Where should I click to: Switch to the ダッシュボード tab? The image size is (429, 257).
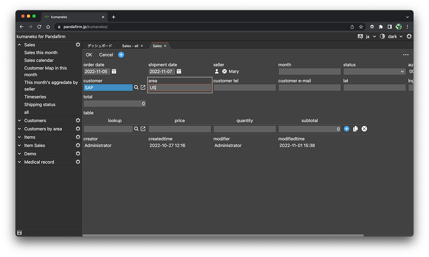[x=100, y=46]
